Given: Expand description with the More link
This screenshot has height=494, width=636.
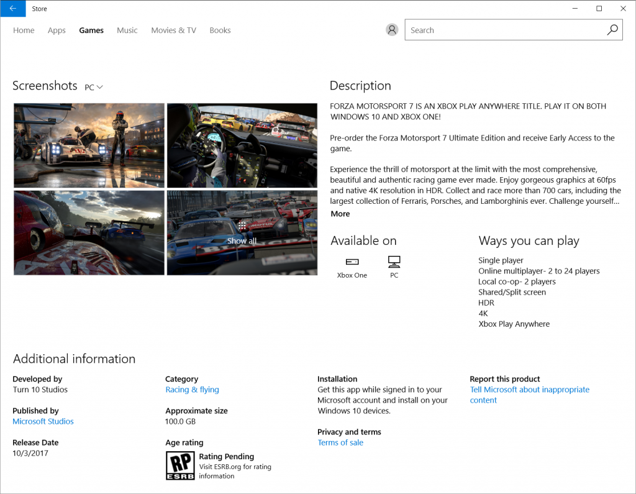Looking at the screenshot, I should (x=340, y=214).
